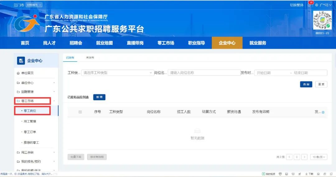Click the 查询 search button
This screenshot has width=336, height=177.
[306, 84]
